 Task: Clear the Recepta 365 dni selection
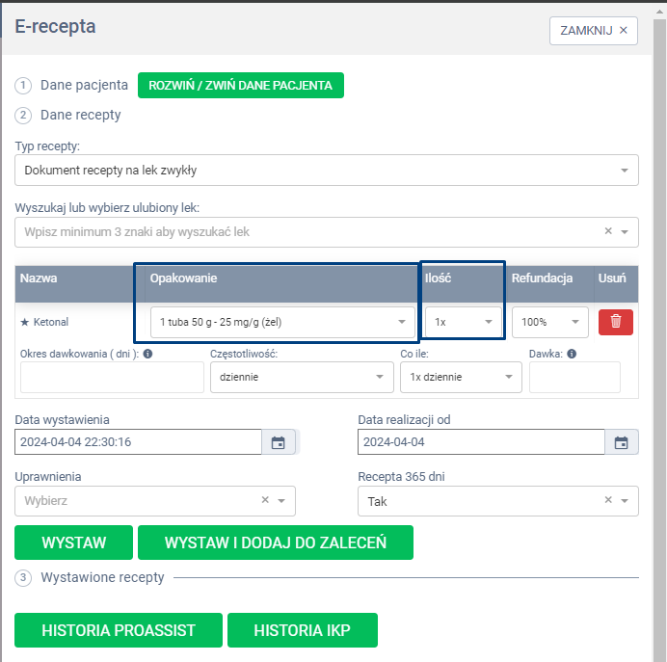pos(608,500)
